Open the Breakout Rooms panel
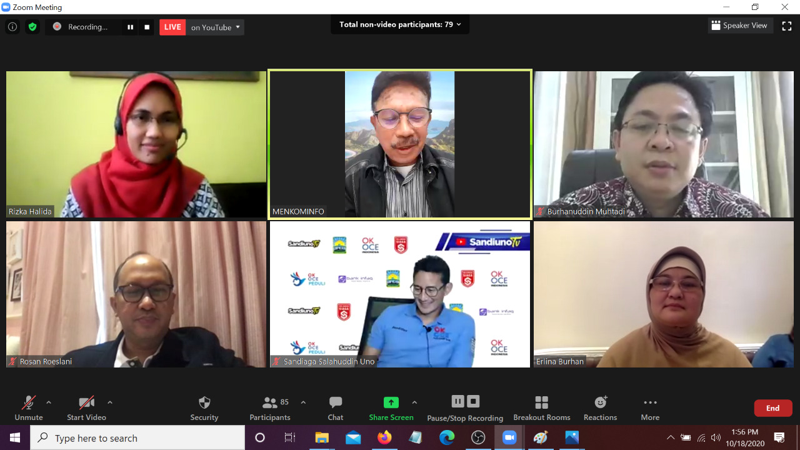 click(542, 408)
